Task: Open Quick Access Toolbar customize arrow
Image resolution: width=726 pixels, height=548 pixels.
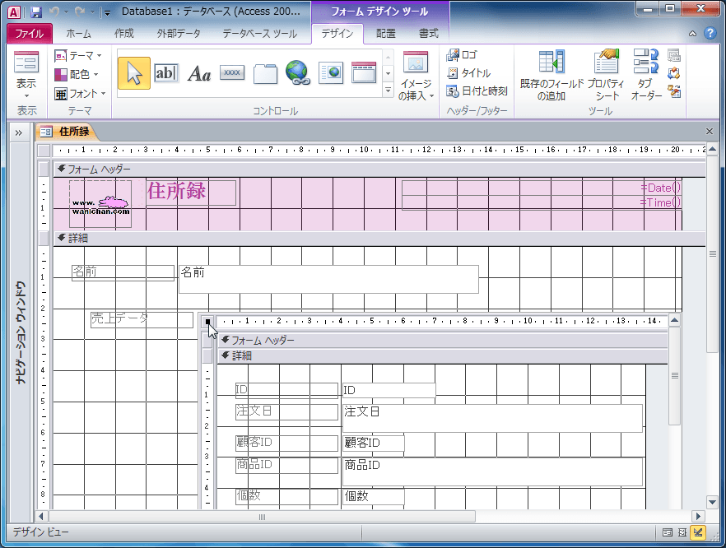Action: click(107, 12)
